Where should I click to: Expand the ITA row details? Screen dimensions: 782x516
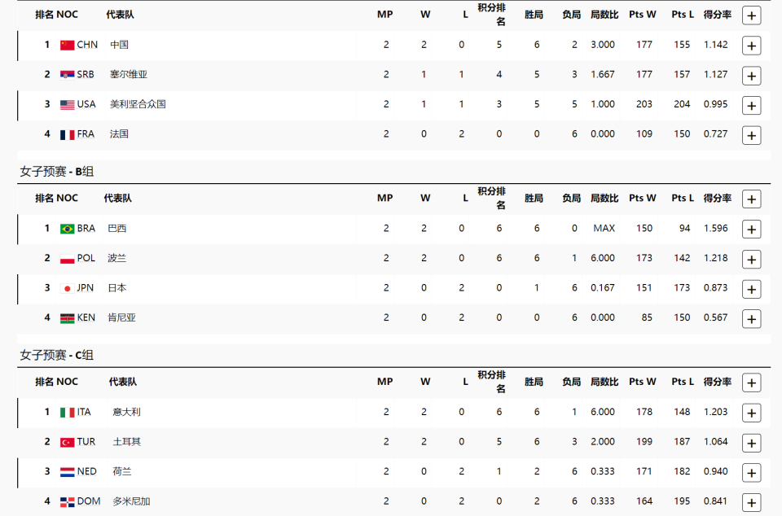751,413
